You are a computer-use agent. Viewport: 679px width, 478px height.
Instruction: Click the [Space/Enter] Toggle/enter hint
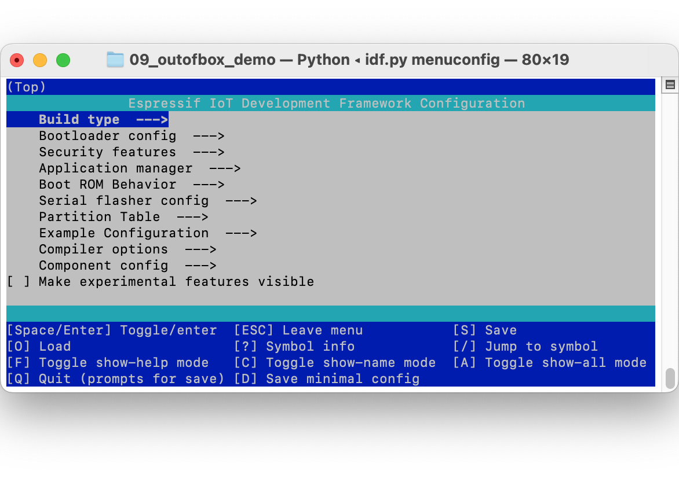click(x=112, y=330)
